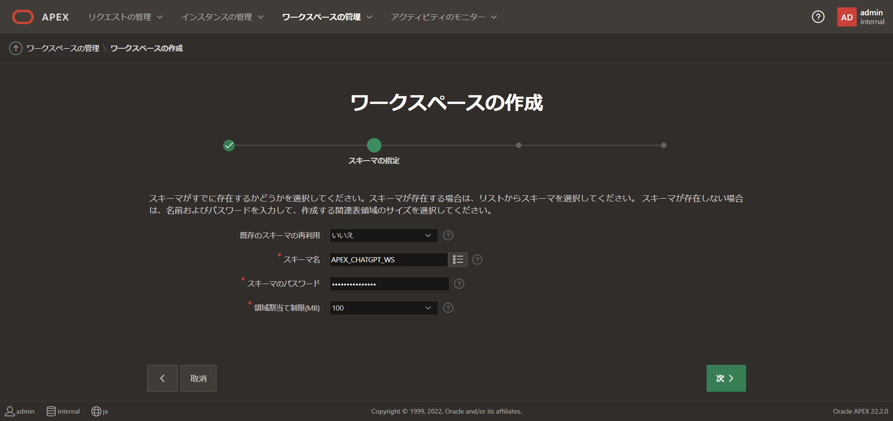Screen dimensions: 893x421
Task: Click the 取消 cancel button
Action: pyautogui.click(x=198, y=378)
